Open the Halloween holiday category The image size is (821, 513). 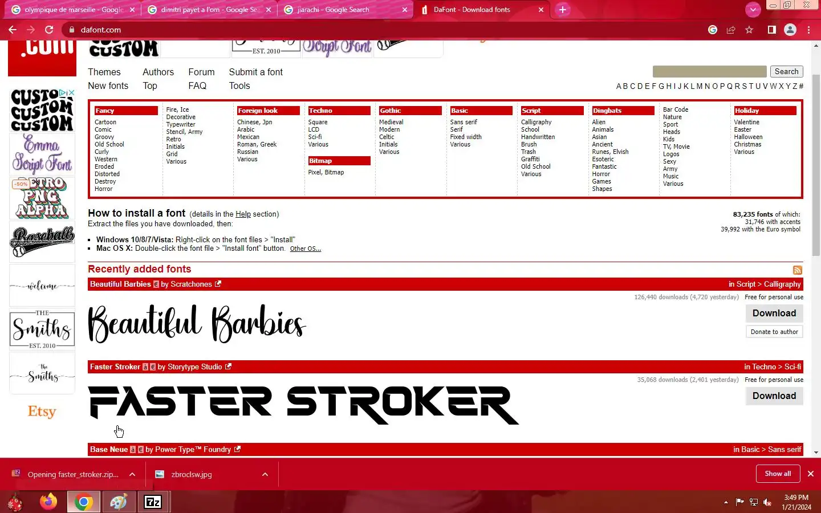point(748,137)
